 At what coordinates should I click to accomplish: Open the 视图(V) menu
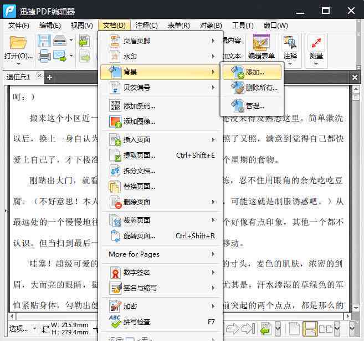[x=81, y=26]
